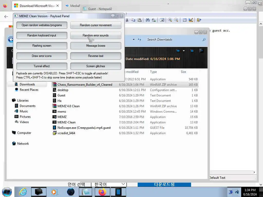Click the help icon in Explorer toolbar
263x197 pixels.
tap(201, 51)
